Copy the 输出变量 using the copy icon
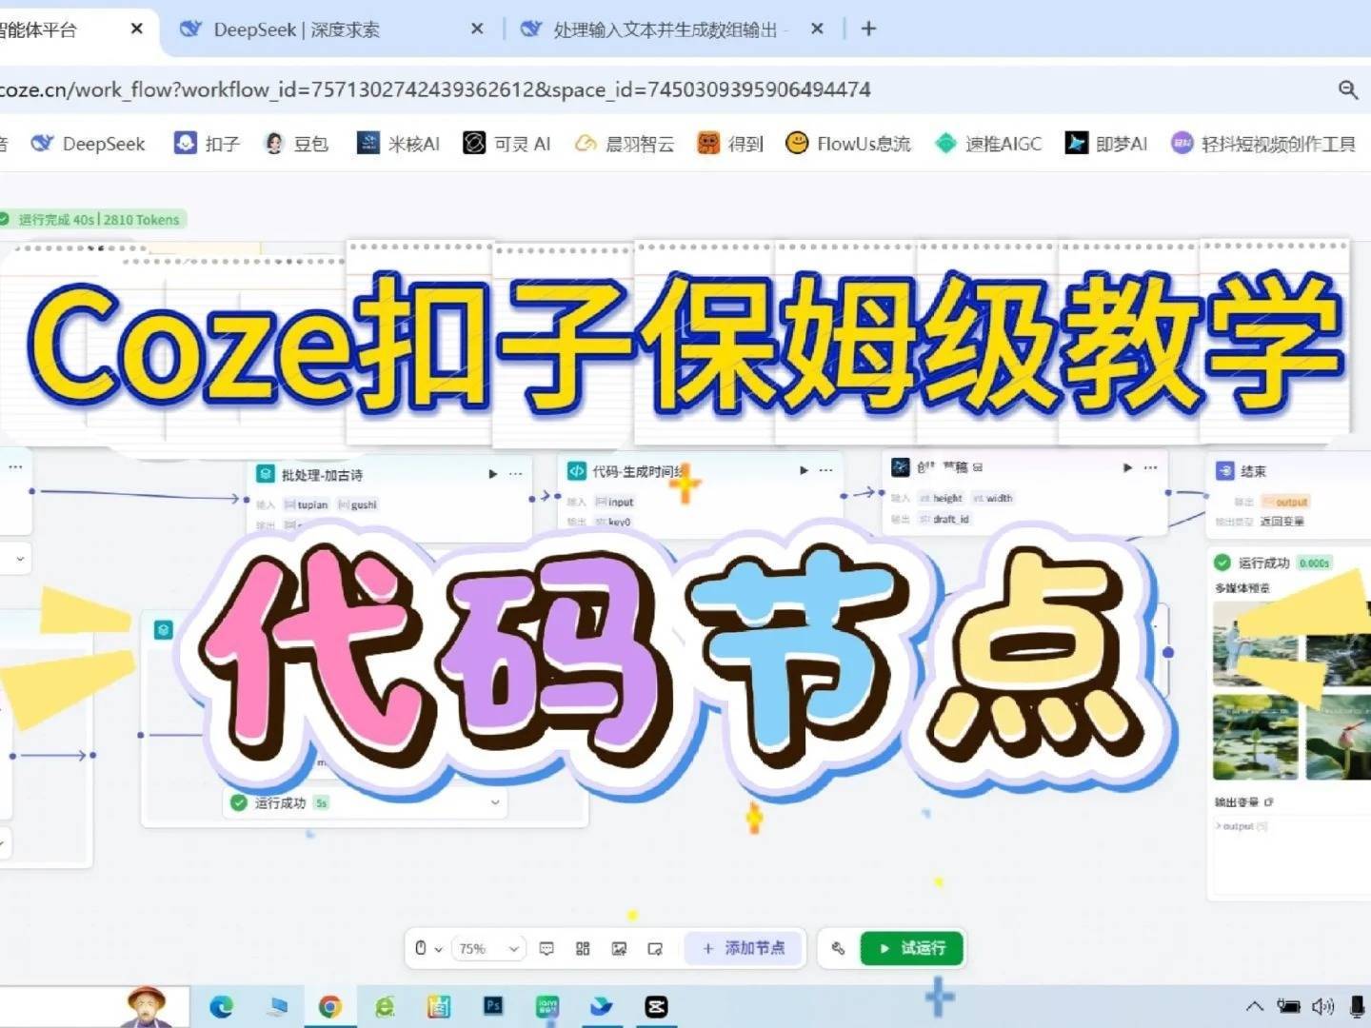 [x=1268, y=801]
